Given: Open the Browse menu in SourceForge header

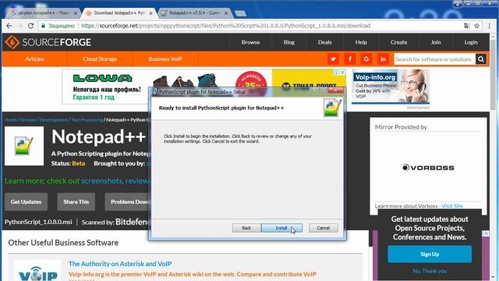Looking at the screenshot, I should (x=250, y=42).
